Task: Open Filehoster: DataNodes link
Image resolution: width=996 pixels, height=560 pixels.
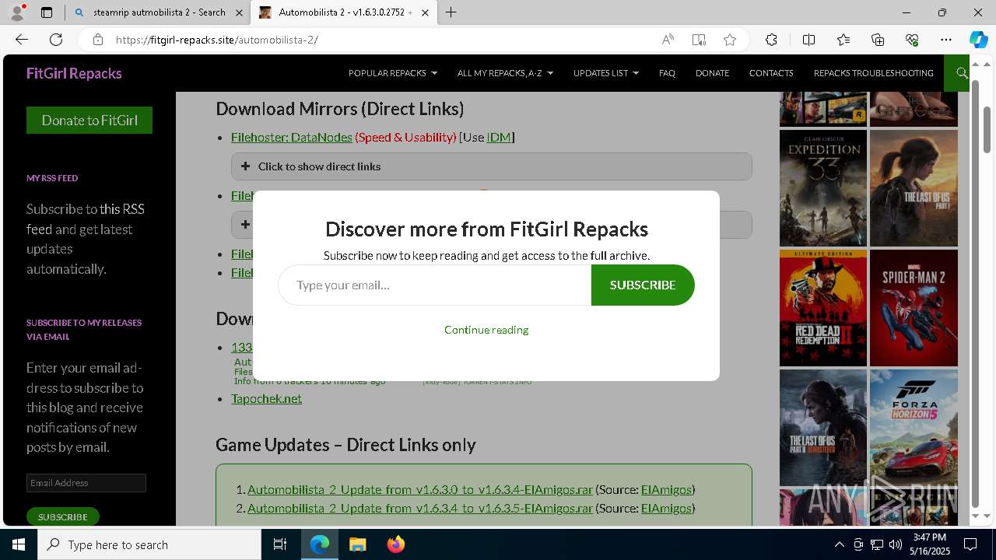Action: pos(292,137)
